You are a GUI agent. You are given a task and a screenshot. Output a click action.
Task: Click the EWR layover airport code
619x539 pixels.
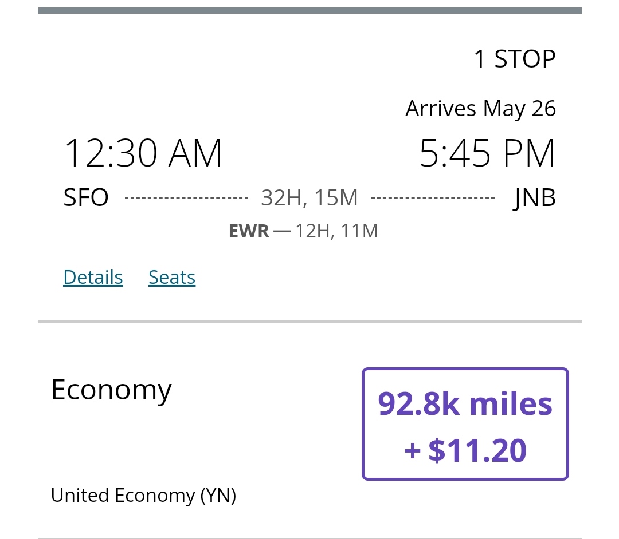(249, 231)
